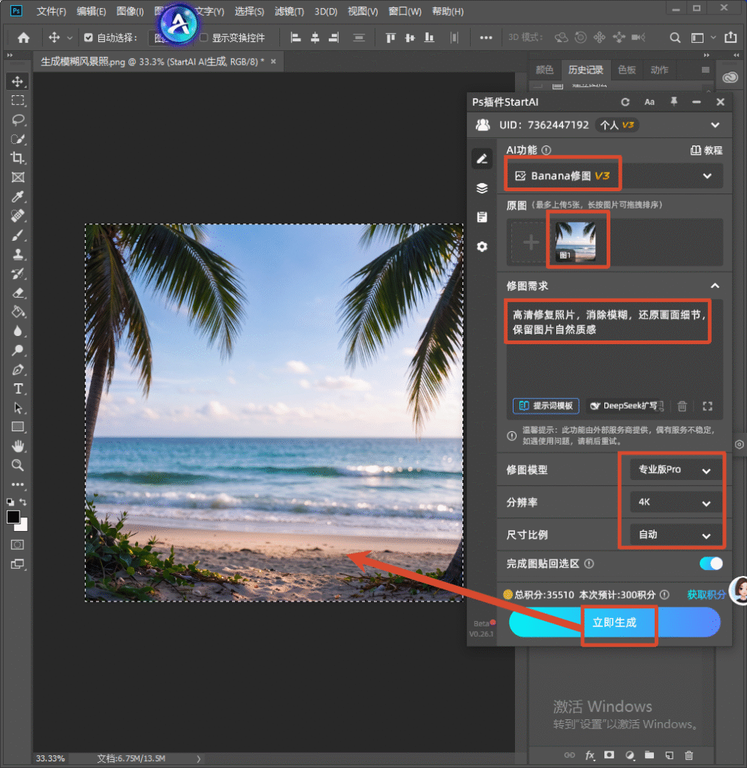Collapse the 修图需求 section
747x768 pixels.
tap(715, 286)
